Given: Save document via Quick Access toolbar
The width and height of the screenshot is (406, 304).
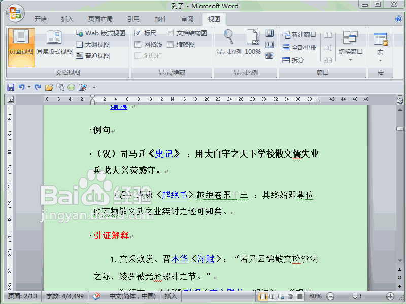Looking at the screenshot, I should [x=10, y=87].
